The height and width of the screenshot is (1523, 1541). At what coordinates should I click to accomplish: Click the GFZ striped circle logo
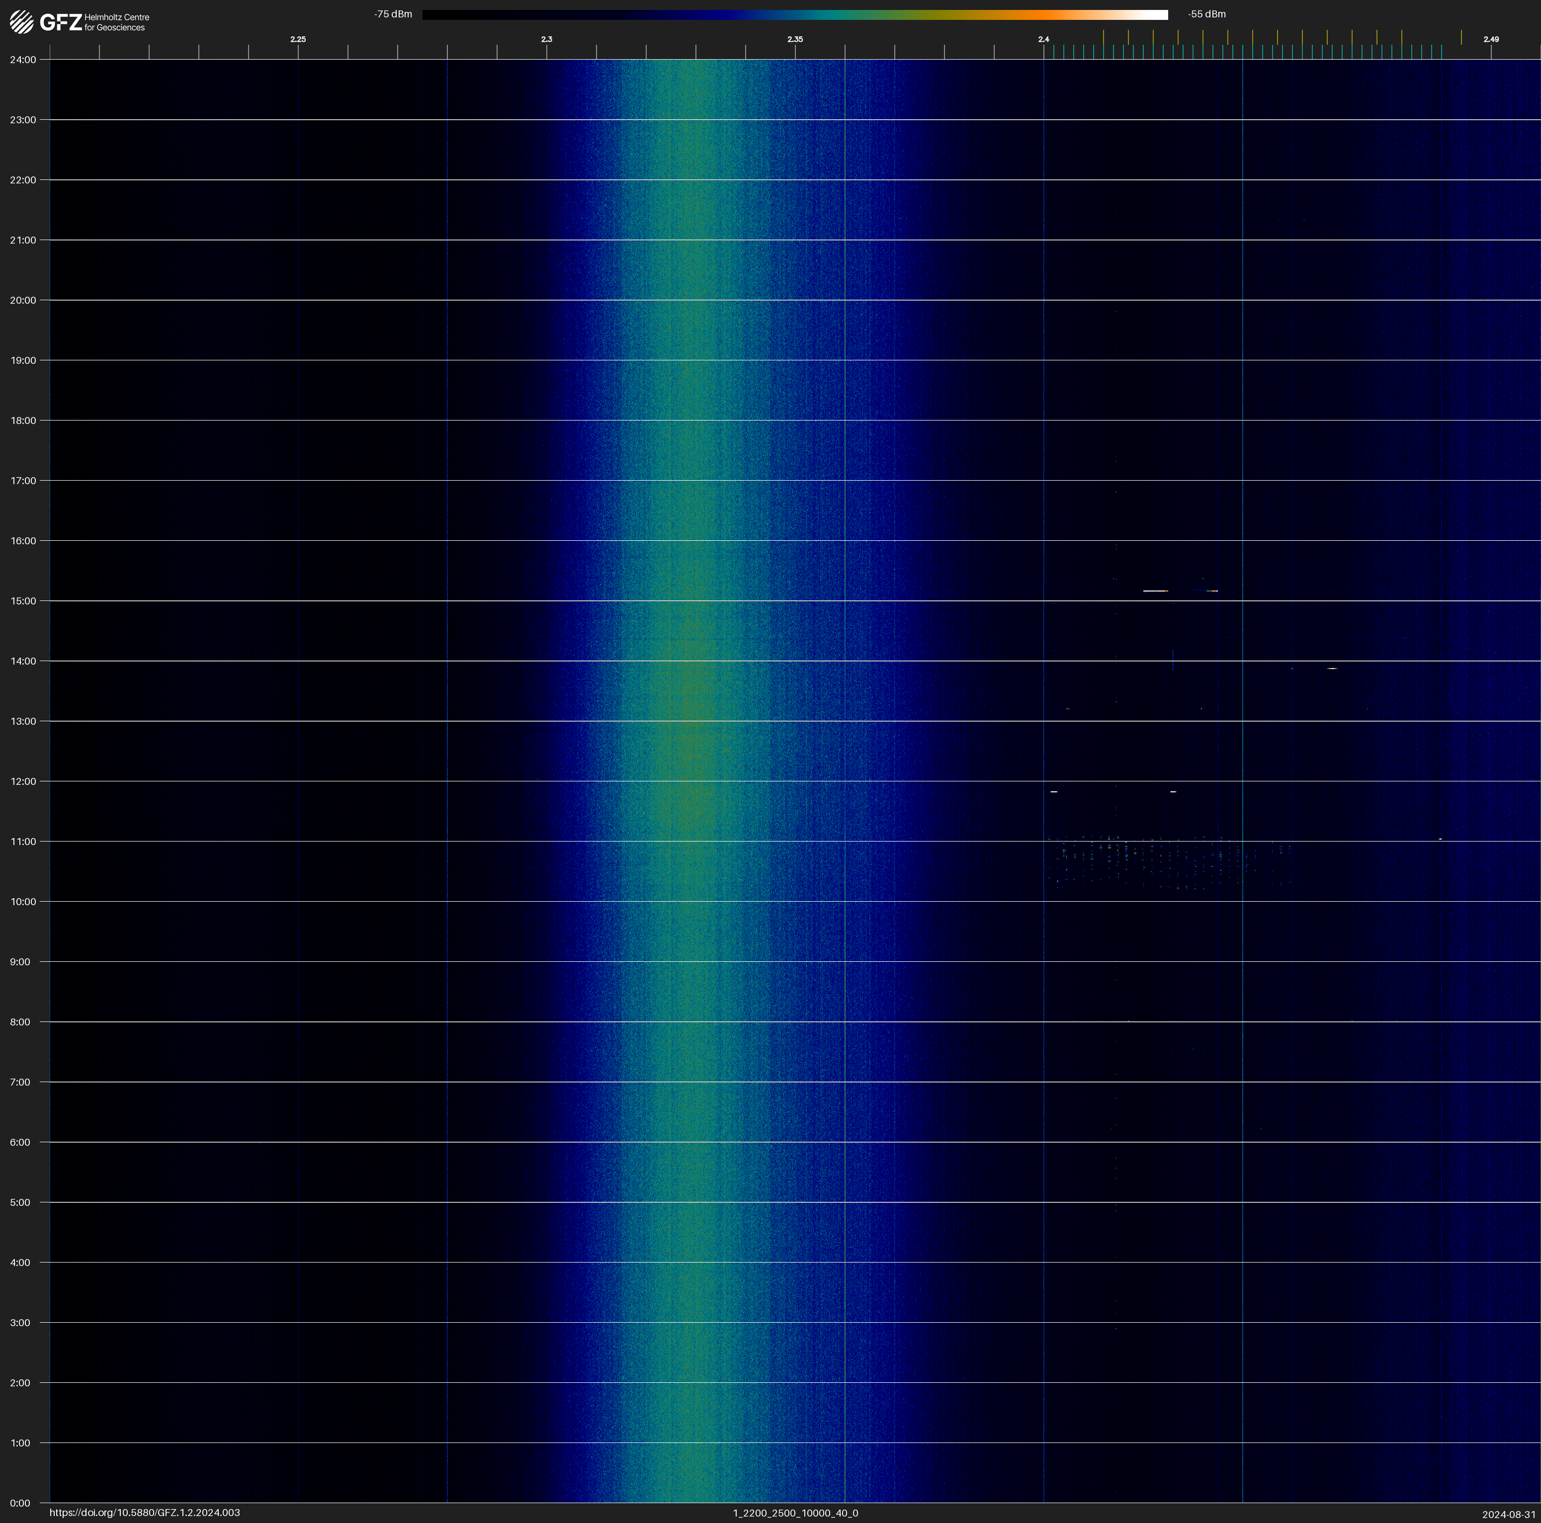point(21,21)
